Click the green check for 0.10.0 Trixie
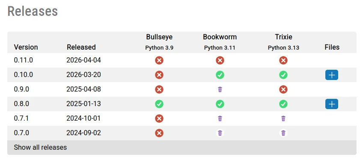The image size is (363, 163). point(283,75)
